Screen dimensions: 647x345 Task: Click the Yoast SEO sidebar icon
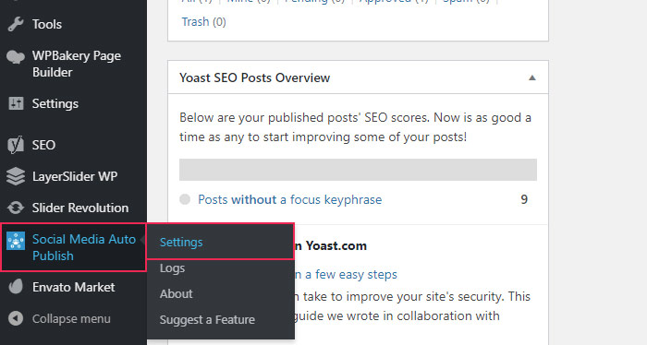point(16,145)
